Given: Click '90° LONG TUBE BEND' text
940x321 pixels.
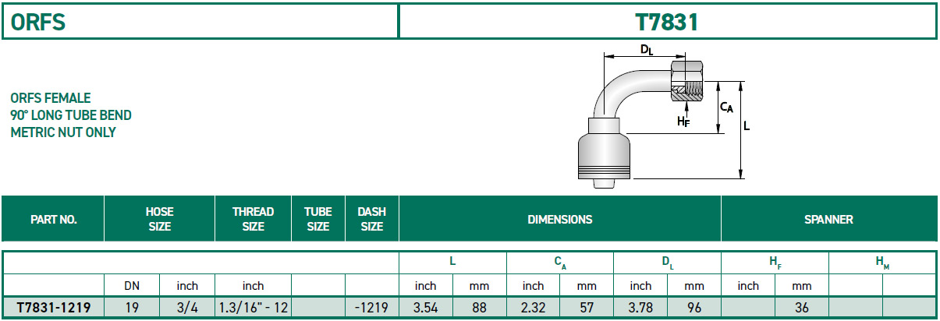Looking at the screenshot, I should pyautogui.click(x=71, y=115).
